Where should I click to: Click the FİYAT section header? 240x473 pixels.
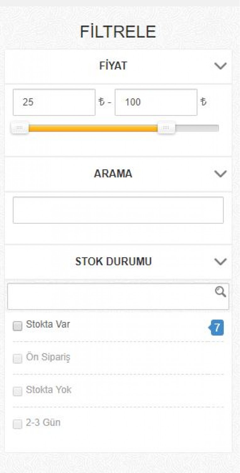pos(118,66)
